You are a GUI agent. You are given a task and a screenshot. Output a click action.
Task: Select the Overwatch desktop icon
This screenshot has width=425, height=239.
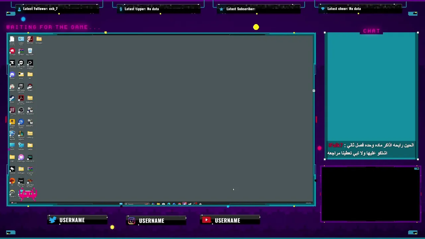coord(12,194)
